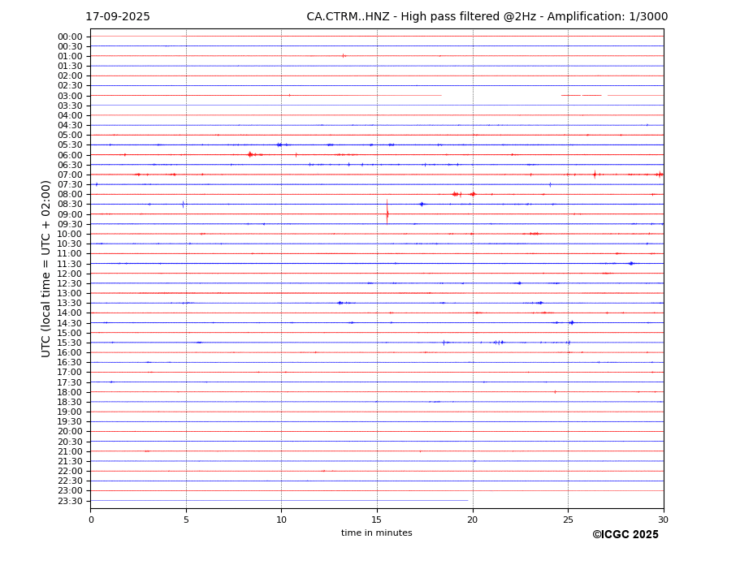Click the x-axis tick label 10
Screen dimensions: 753x565
[281, 520]
